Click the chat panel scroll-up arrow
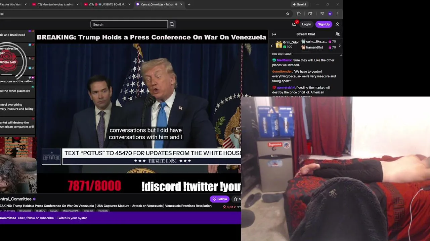 pyautogui.click(x=341, y=55)
